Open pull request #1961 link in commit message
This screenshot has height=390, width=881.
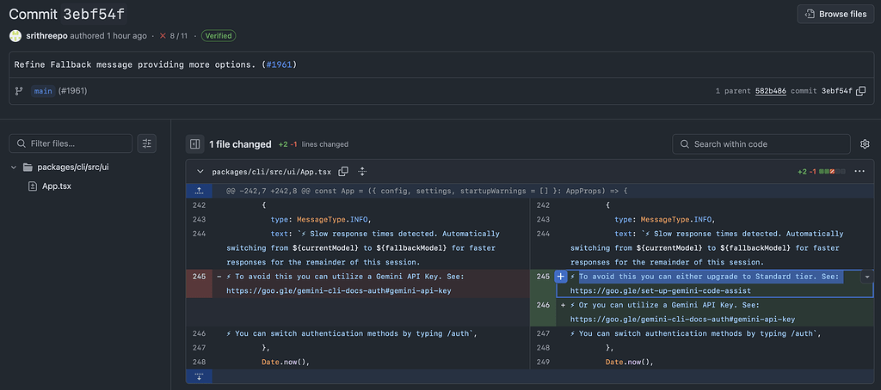pos(279,64)
